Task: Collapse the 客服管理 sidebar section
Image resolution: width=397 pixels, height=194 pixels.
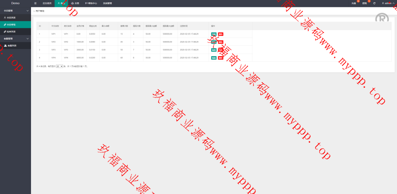Action: tap(16, 39)
